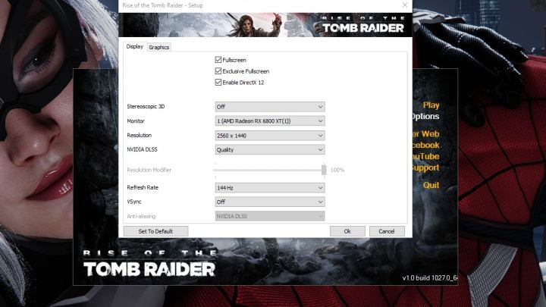Click the v1.0 build version text
Image resolution: width=546 pixels, height=307 pixels.
[430, 277]
